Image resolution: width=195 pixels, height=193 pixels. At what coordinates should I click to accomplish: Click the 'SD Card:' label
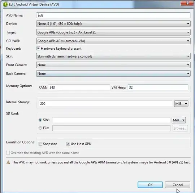pos(12,113)
